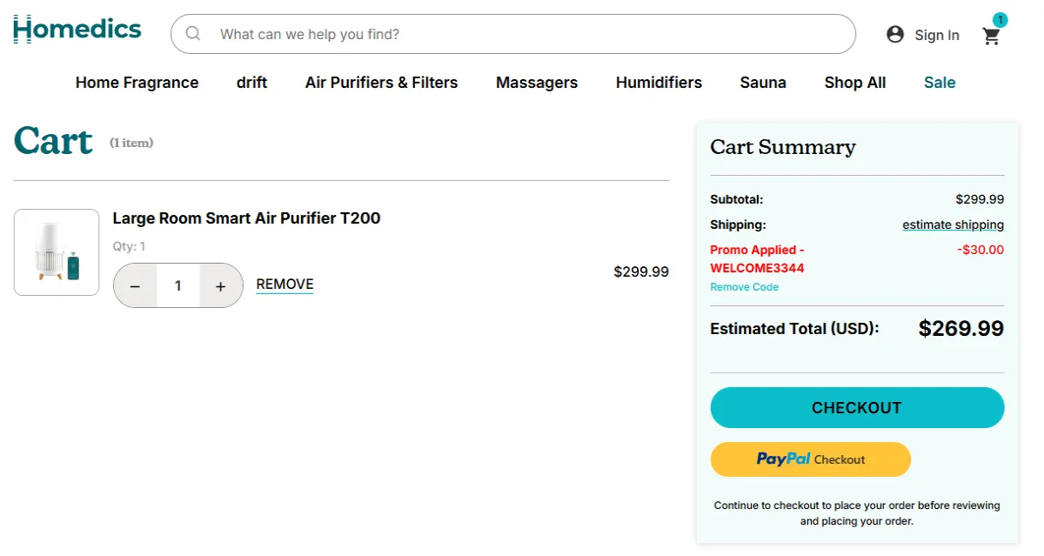Decrease quantity with the minus button

click(135, 285)
